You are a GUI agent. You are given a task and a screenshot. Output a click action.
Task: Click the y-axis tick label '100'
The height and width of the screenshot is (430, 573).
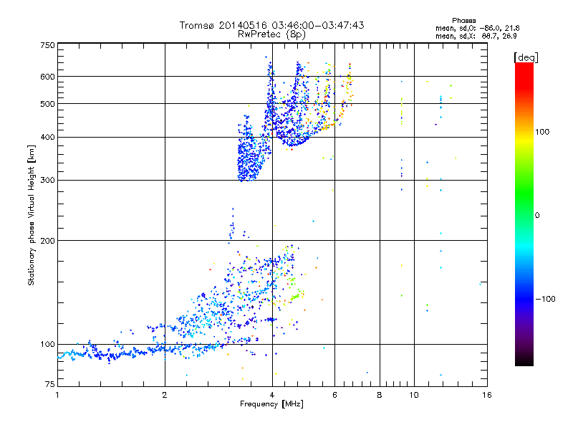[47, 345]
